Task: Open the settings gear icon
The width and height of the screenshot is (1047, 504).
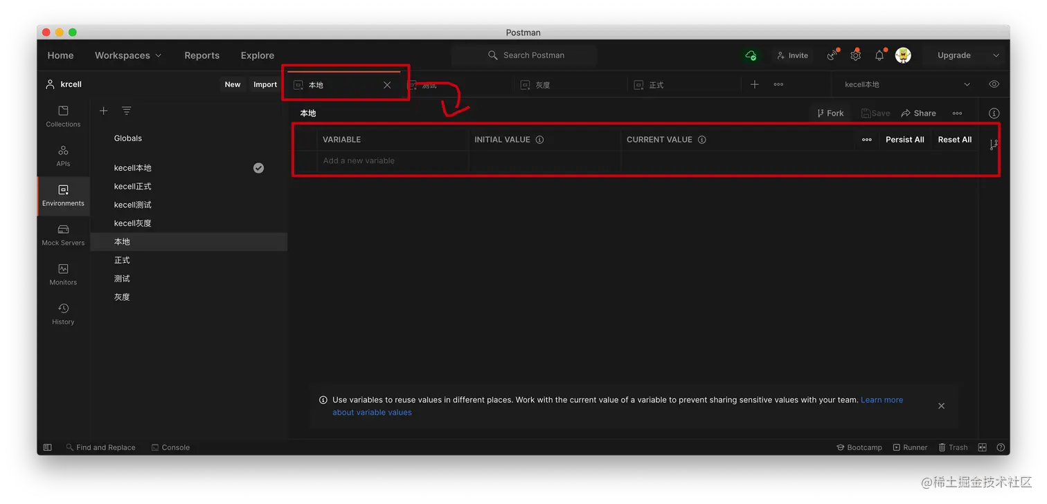Action: (x=856, y=55)
